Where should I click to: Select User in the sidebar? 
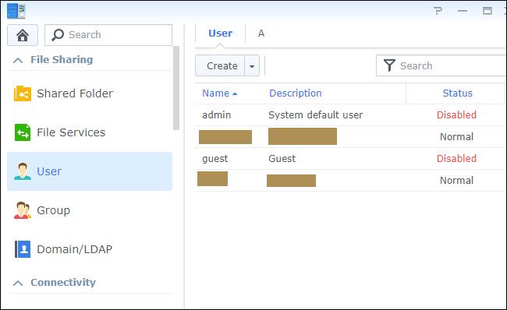90,171
